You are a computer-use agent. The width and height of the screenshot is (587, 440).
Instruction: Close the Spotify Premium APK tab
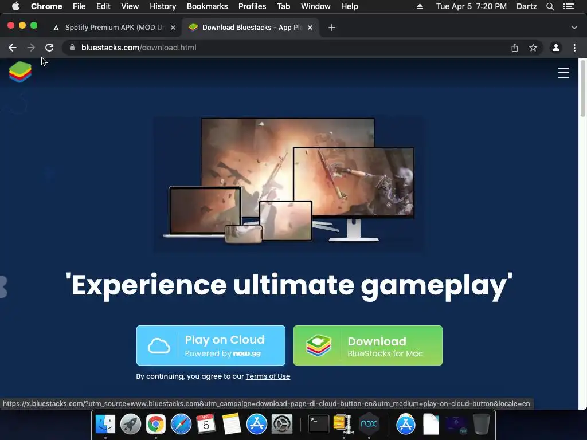coord(173,27)
